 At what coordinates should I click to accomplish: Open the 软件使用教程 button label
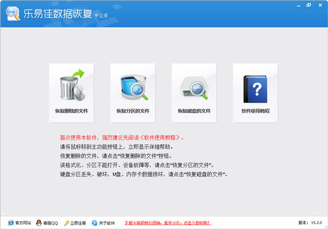point(255,111)
